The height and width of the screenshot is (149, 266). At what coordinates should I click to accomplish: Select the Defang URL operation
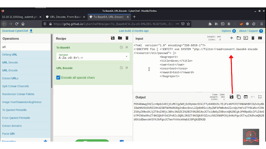(x=25, y=55)
